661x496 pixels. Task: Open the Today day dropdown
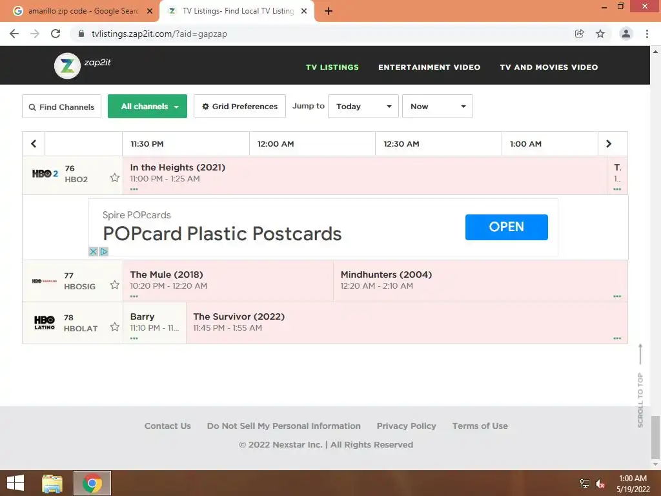[x=363, y=107]
